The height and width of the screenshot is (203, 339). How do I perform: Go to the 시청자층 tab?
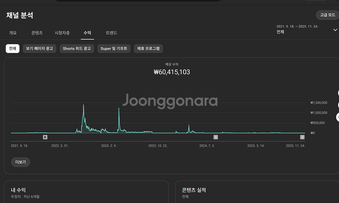click(62, 33)
